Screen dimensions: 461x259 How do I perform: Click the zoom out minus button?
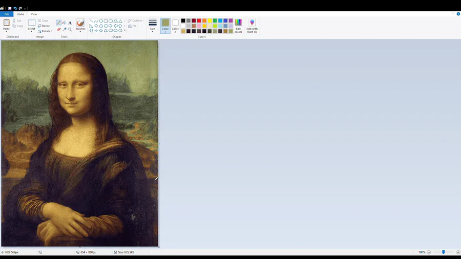pos(429,252)
